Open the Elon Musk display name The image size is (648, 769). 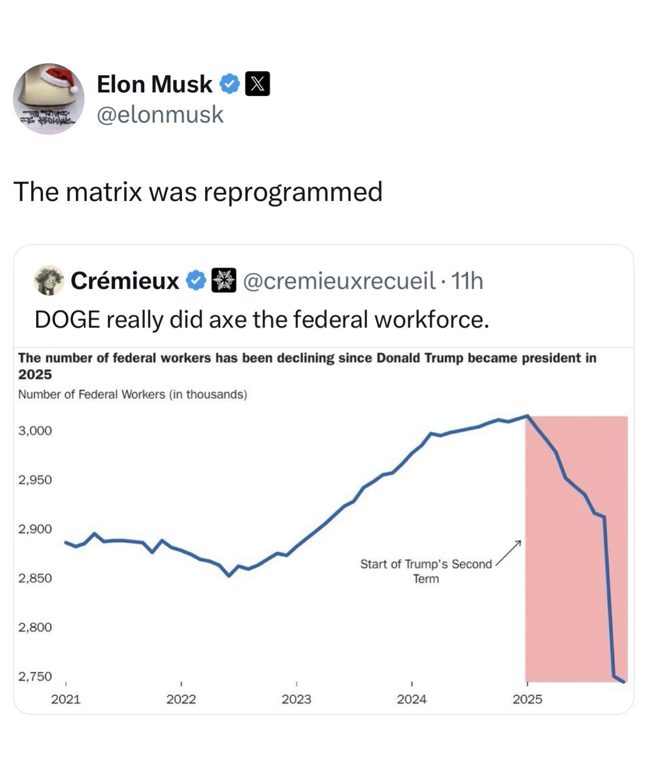[x=154, y=84]
